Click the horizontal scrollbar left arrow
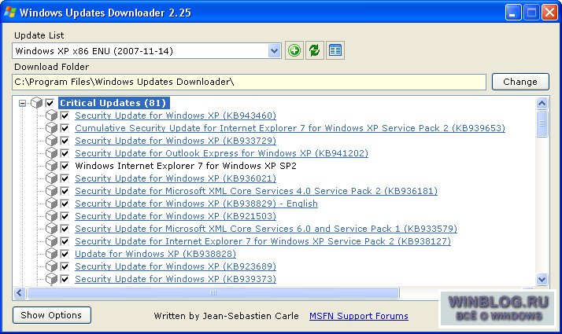The width and height of the screenshot is (562, 334). click(x=20, y=293)
